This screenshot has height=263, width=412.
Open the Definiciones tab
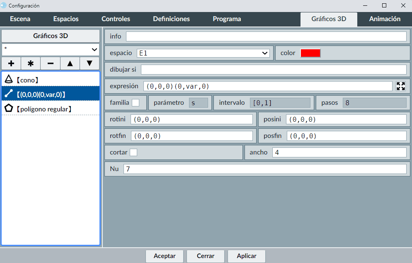(x=171, y=19)
